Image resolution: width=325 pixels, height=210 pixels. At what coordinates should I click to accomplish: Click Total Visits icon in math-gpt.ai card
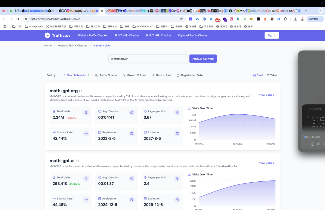tap(86, 178)
